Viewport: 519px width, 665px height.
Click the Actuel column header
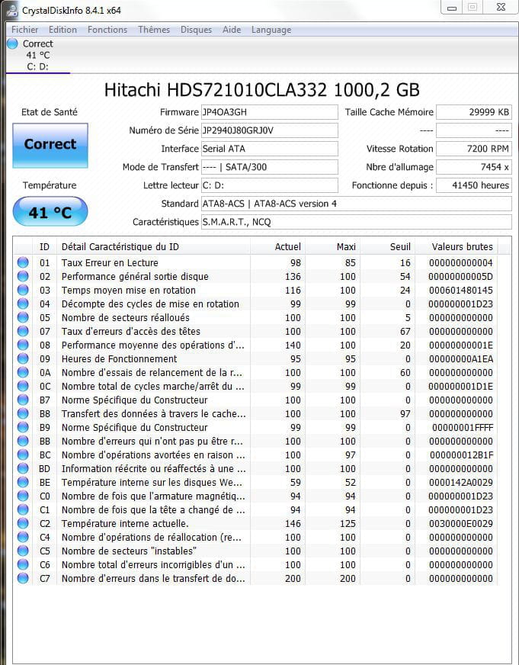[x=277, y=247]
